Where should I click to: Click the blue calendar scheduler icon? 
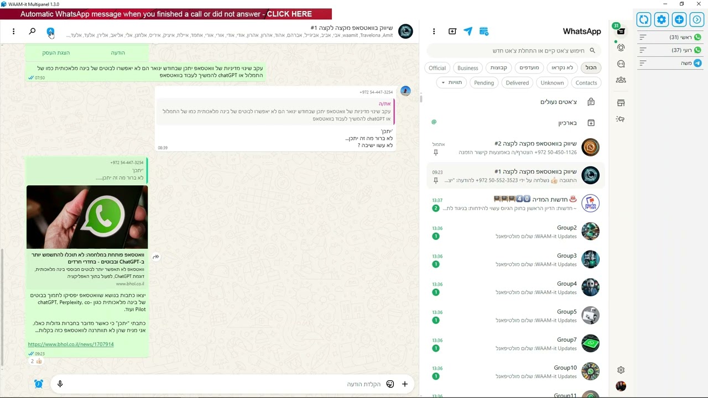click(x=484, y=32)
